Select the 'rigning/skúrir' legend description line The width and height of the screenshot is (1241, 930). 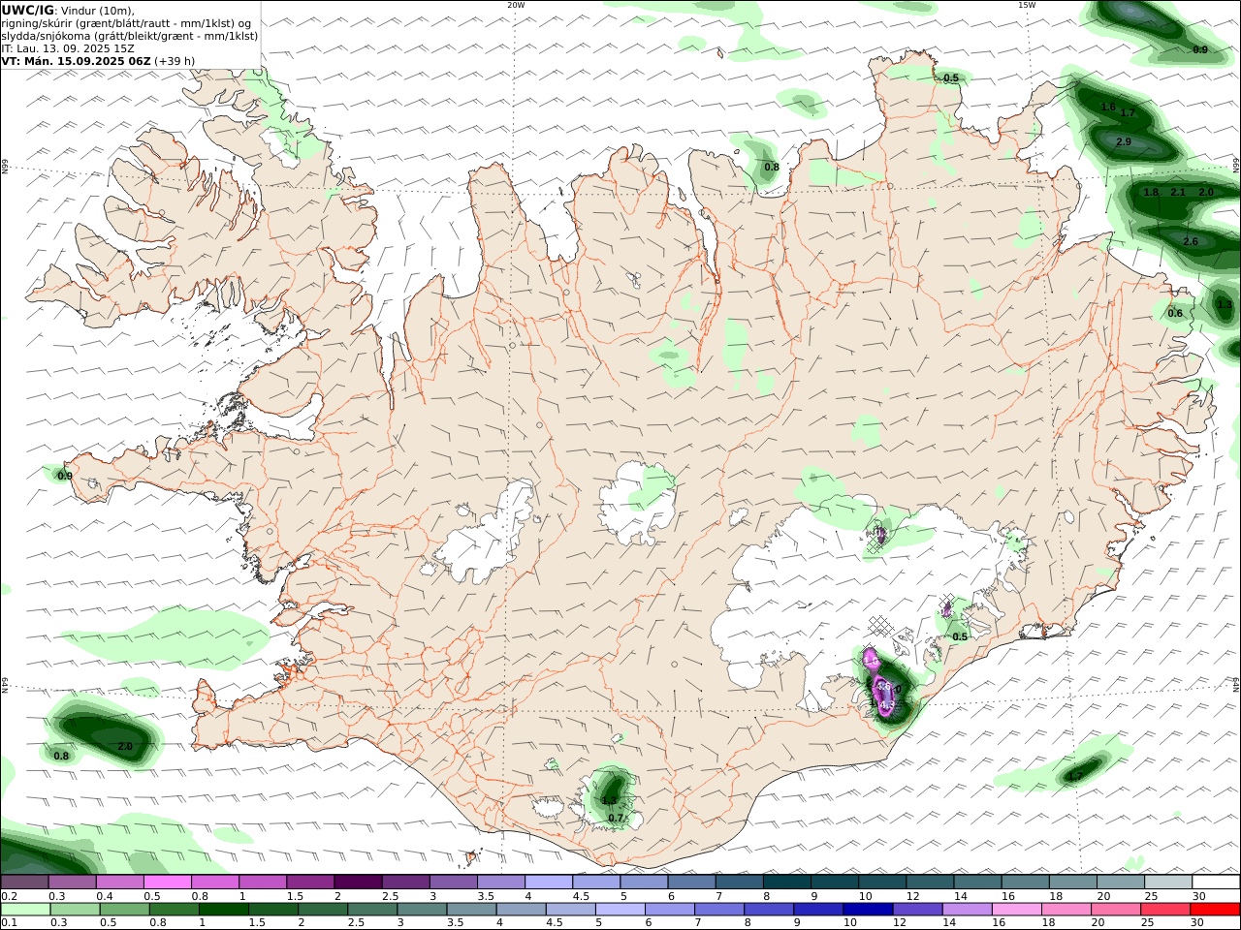pyautogui.click(x=126, y=22)
